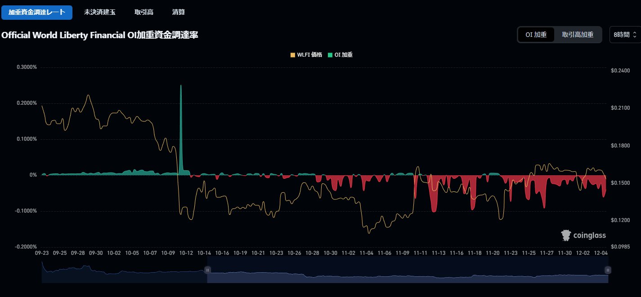This screenshot has width=641, height=297.
Task: Click the selected range in the overview bar
Action: (408, 270)
